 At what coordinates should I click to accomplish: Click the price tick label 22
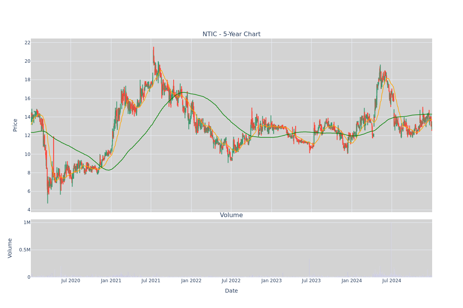coord(27,42)
